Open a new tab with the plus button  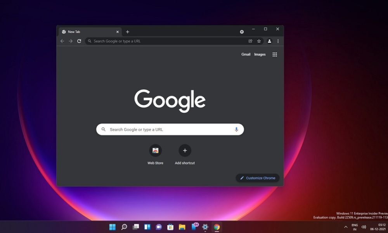point(127,31)
